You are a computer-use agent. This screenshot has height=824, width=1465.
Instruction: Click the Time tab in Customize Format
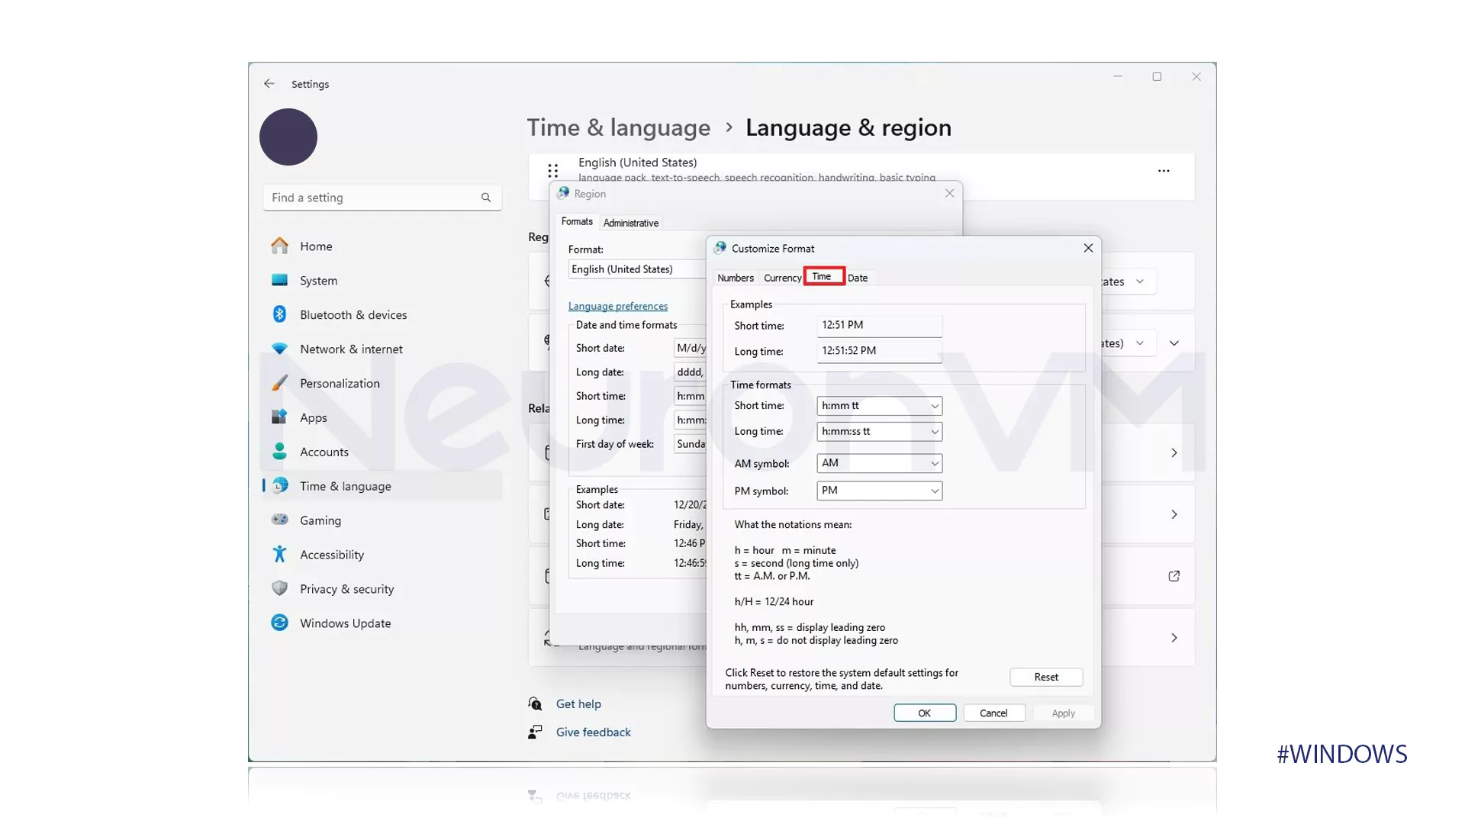pos(823,277)
